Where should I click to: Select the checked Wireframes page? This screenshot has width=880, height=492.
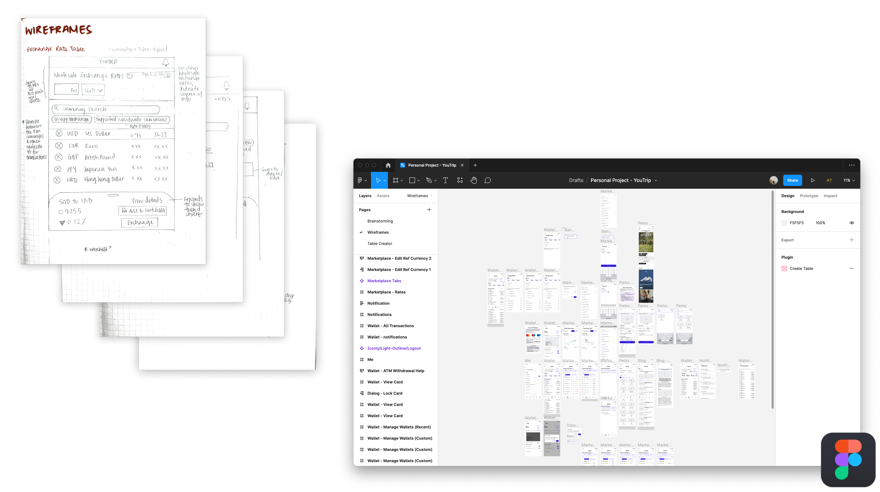[378, 232]
